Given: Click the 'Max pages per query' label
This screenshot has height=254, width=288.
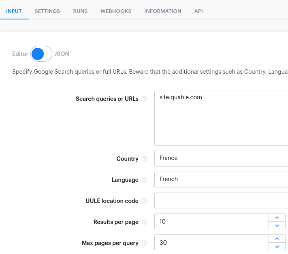Looking at the screenshot, I should [x=110, y=243].
